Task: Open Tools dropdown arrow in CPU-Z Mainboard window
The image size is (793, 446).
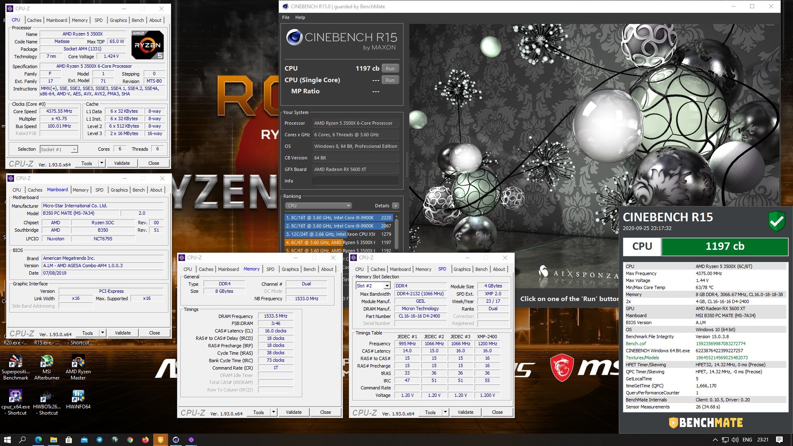Action: [102, 333]
